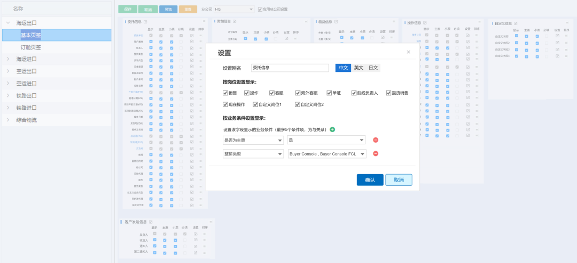The image size is (577, 263).
Task: Click edit icon next to 自定义信息 panel title
Action: click(516, 23)
